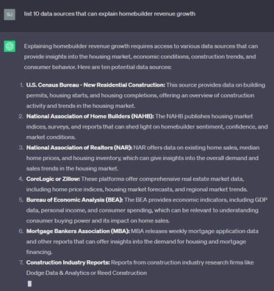The height and width of the screenshot is (291, 274).
Task: Click the user prompt about homebuilder revenue growth
Action: pyautogui.click(x=109, y=14)
